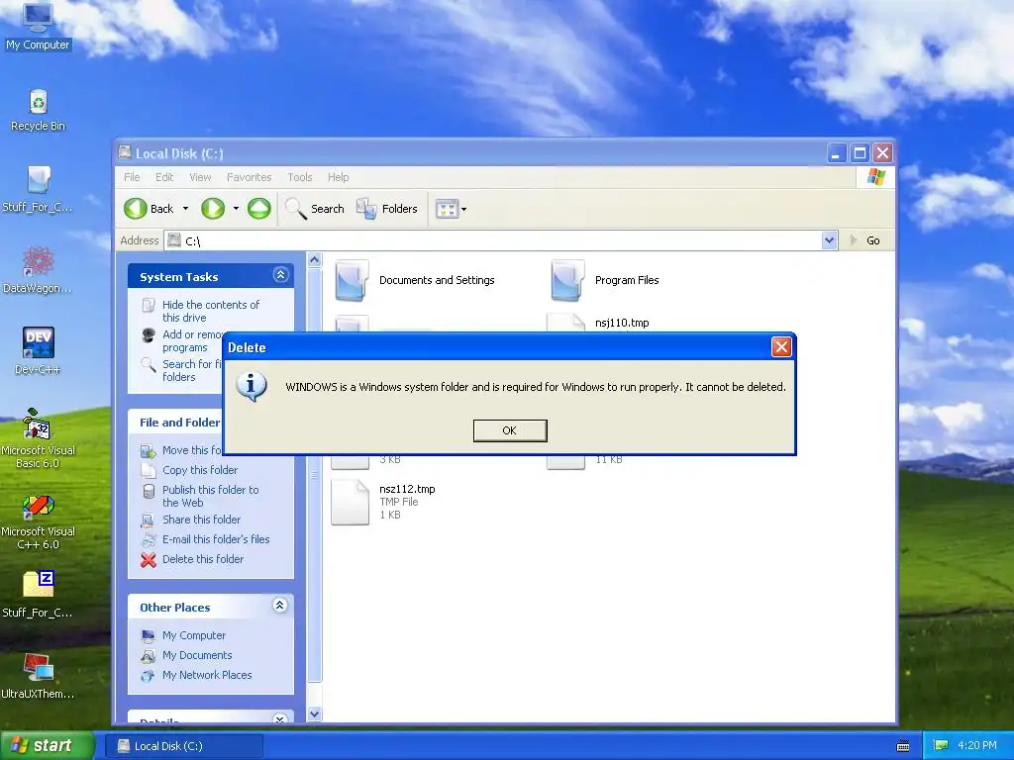Open the Edit menu
The image size is (1014, 760).
tap(164, 177)
